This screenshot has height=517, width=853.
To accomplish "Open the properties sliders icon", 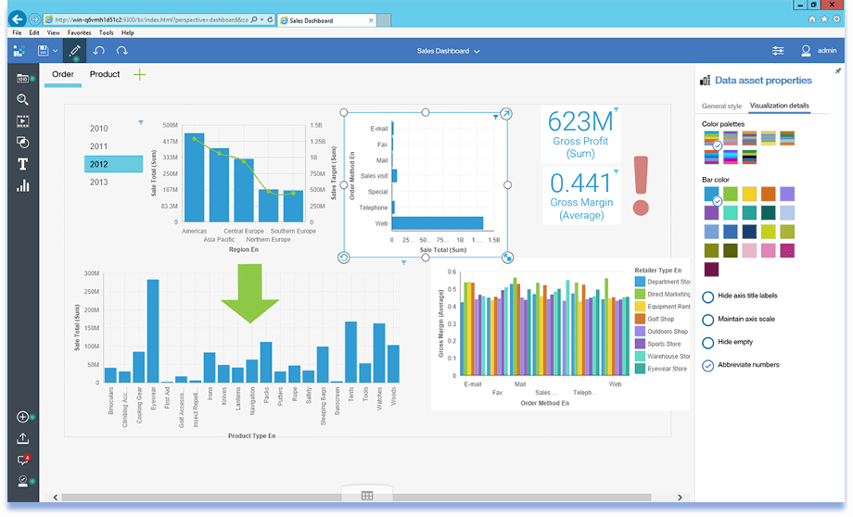I will (x=778, y=51).
